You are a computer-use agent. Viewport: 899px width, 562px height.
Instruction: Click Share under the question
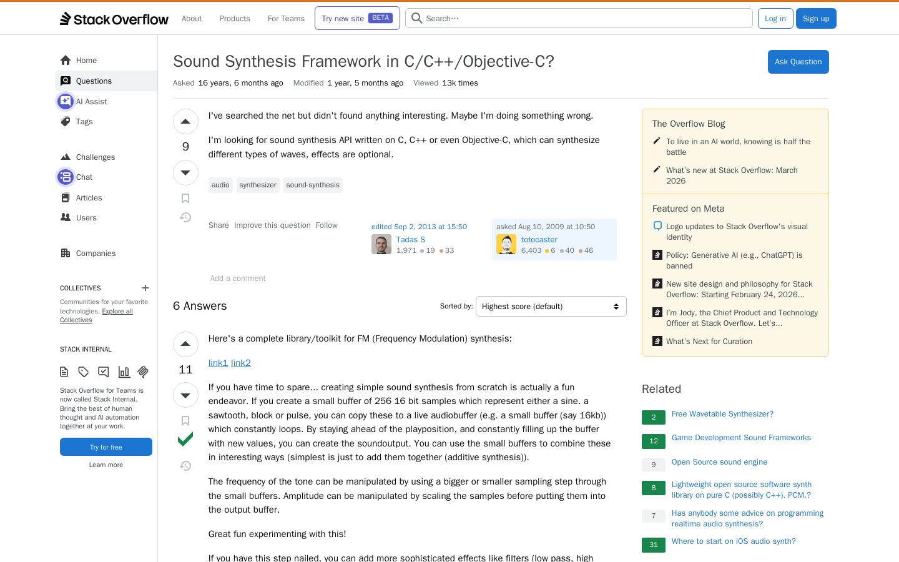pyautogui.click(x=219, y=225)
